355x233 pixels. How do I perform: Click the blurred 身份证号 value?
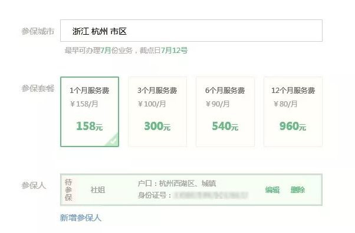point(211,195)
